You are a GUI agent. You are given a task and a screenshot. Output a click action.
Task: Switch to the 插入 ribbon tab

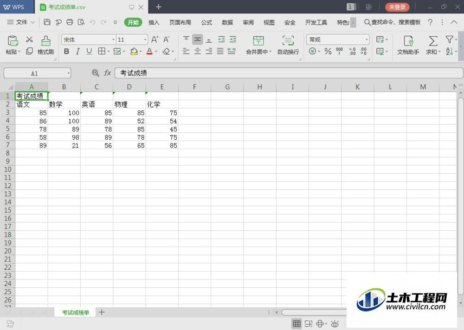[x=154, y=22]
